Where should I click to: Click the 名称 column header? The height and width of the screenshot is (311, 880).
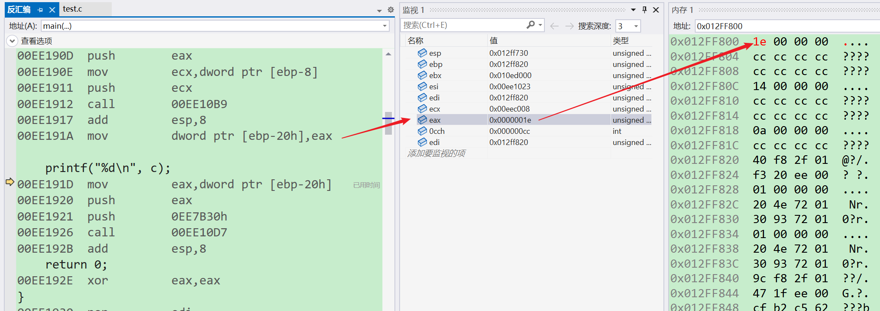pos(416,40)
